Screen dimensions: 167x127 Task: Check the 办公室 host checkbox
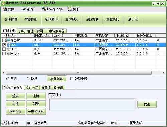4,40
